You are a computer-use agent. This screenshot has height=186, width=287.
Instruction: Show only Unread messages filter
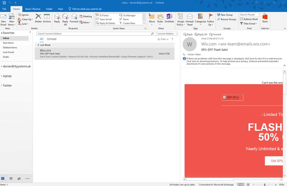click(x=51, y=39)
